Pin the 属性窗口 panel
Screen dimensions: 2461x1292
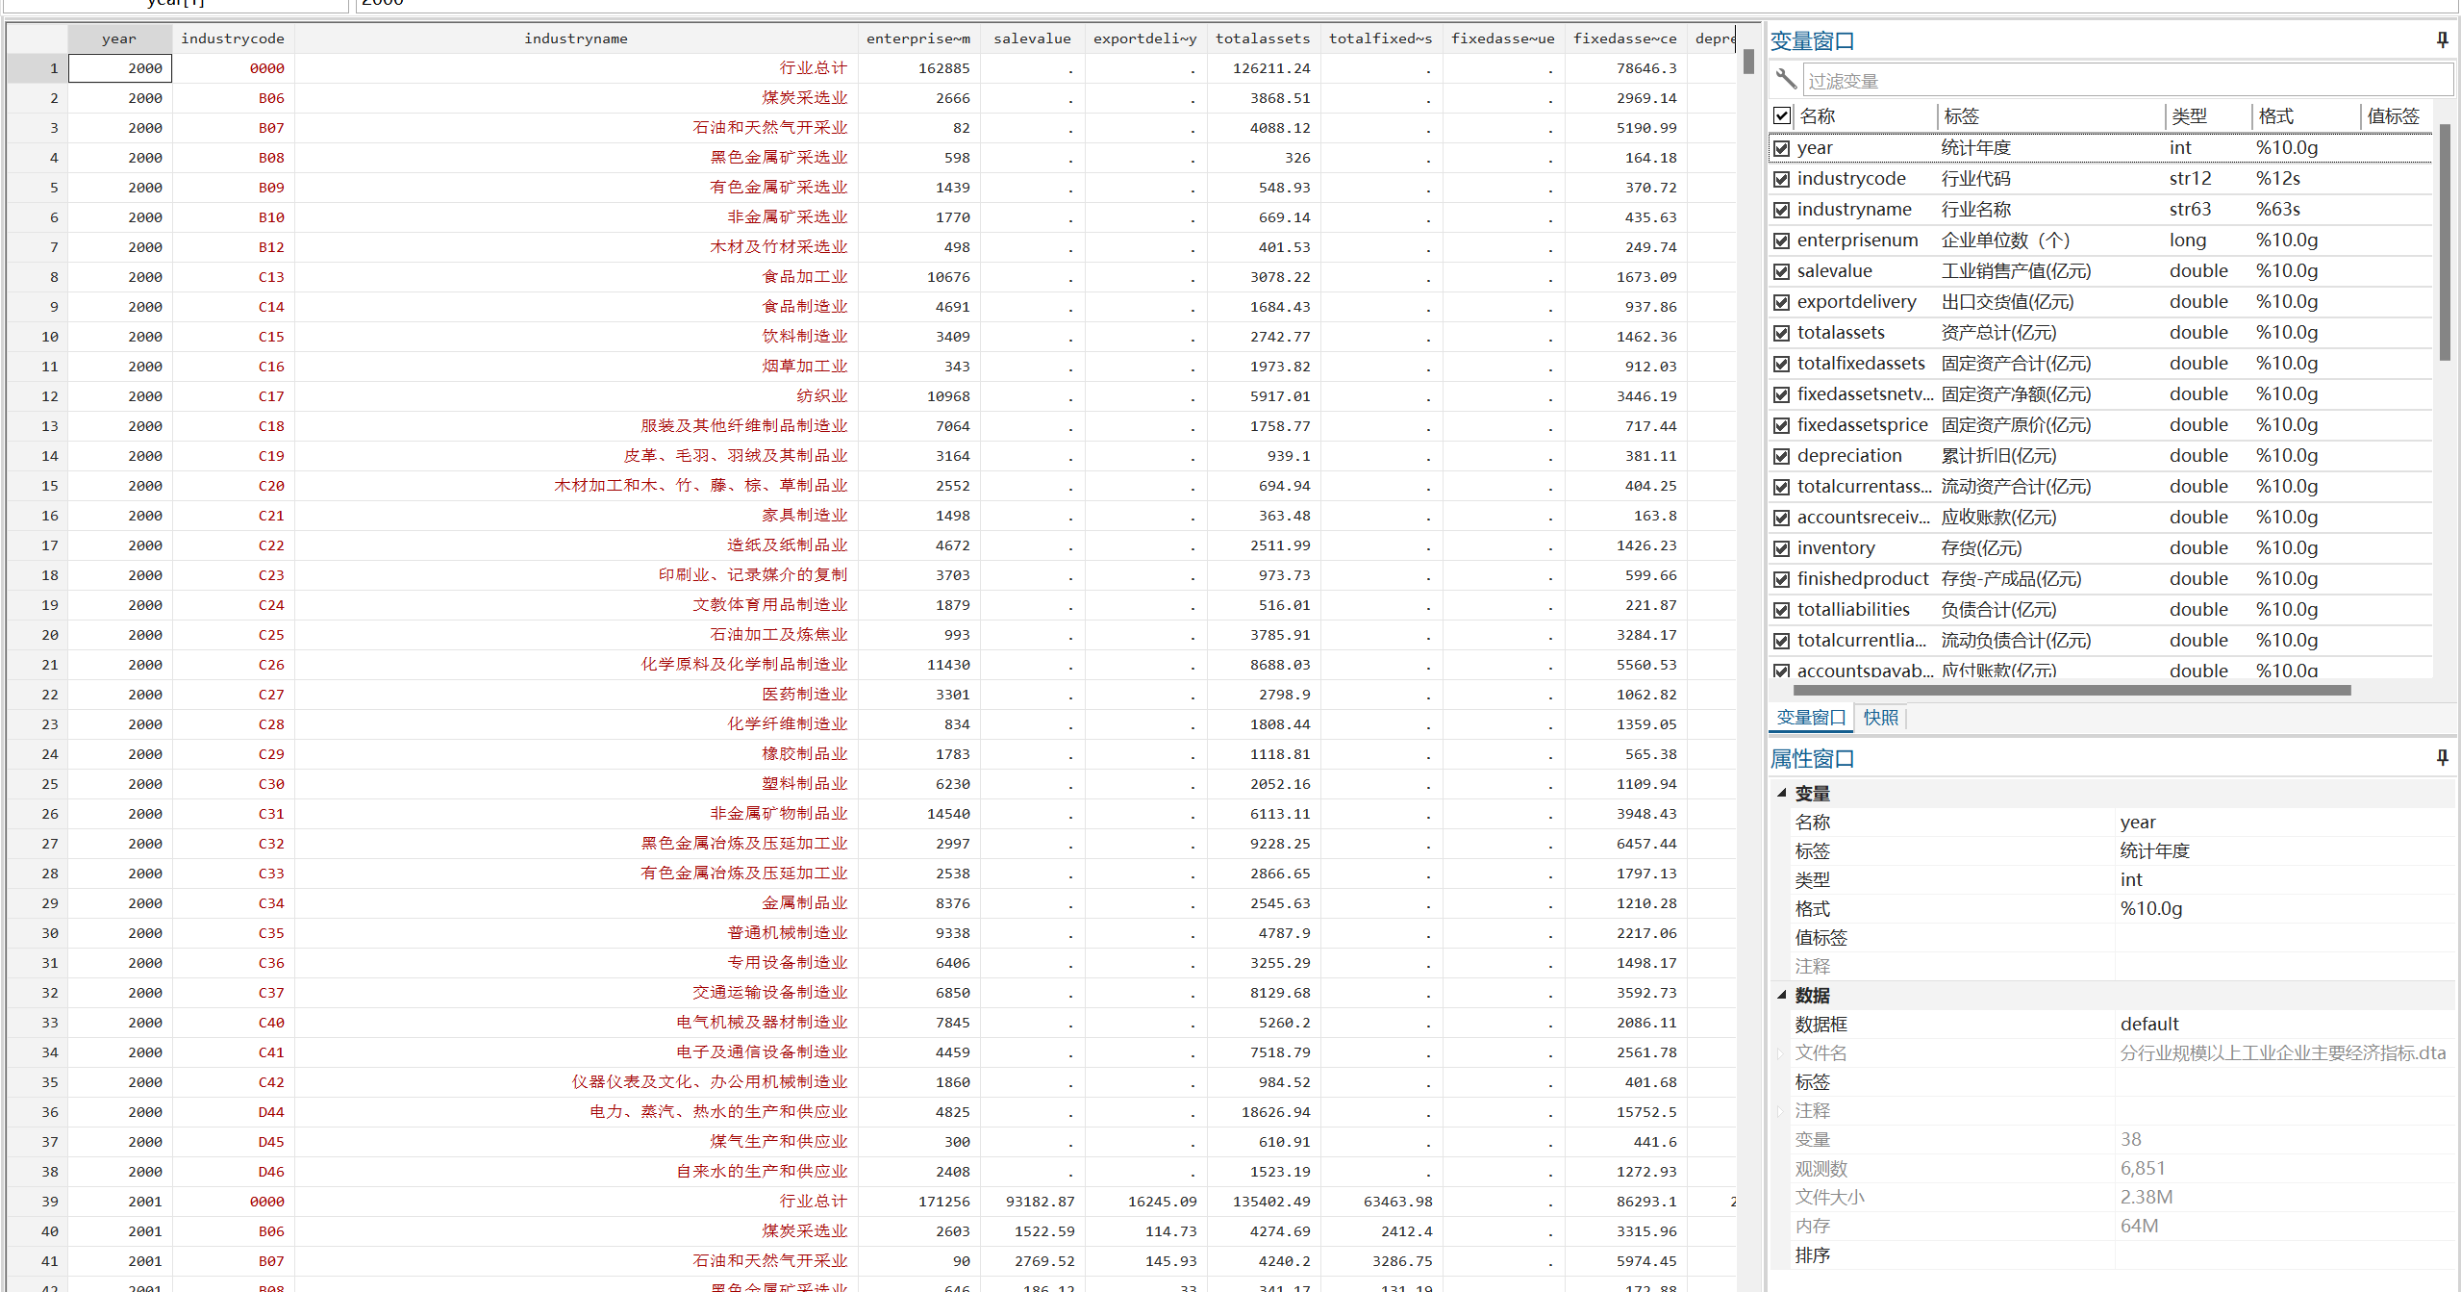(x=2442, y=757)
